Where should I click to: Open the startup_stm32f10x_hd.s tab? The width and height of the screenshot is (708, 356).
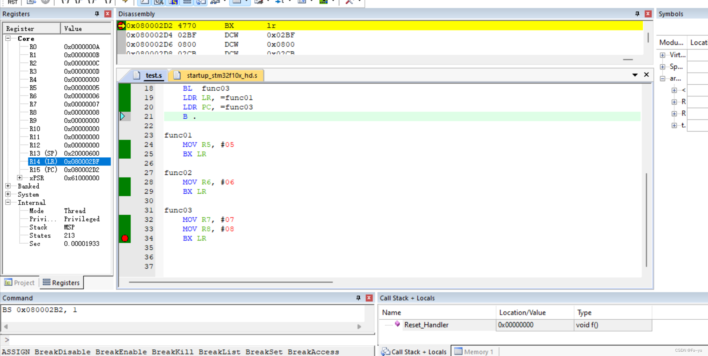(x=217, y=75)
